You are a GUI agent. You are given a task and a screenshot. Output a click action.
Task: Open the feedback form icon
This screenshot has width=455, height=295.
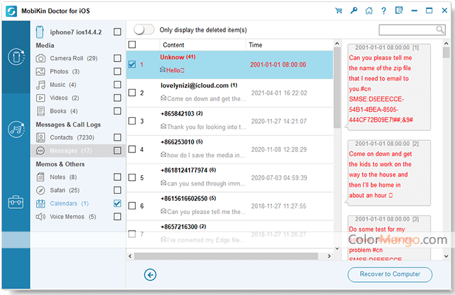(399, 10)
